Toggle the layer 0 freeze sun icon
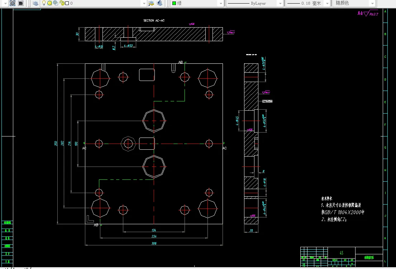 coord(49,3)
